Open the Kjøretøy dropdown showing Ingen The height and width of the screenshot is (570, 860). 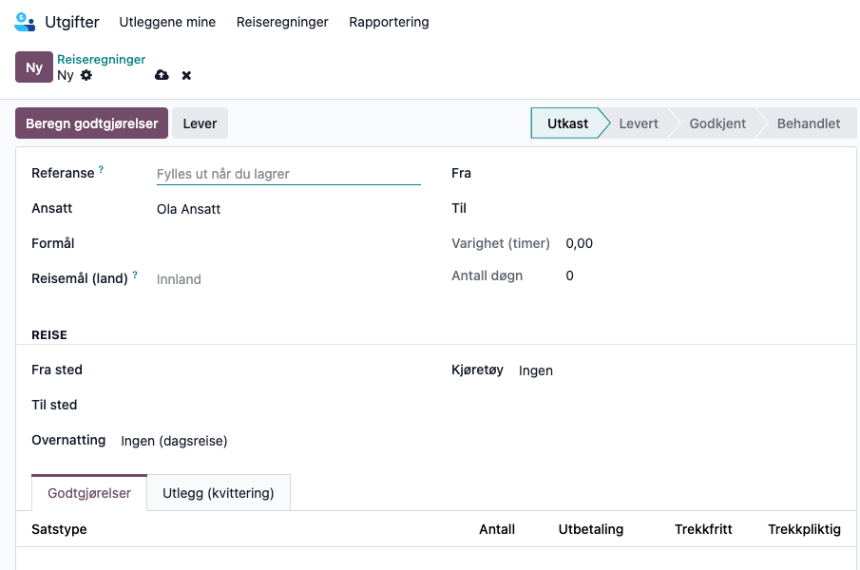point(679,370)
